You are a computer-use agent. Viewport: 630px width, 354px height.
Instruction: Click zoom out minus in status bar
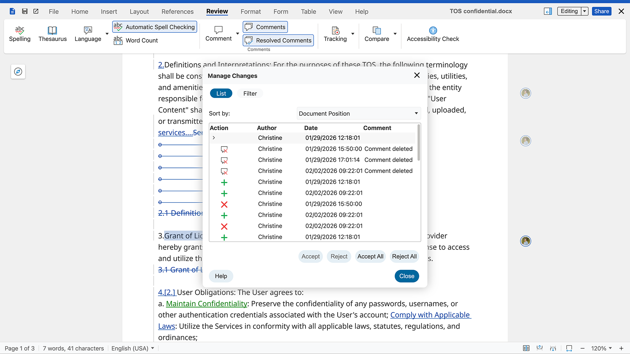click(582, 348)
